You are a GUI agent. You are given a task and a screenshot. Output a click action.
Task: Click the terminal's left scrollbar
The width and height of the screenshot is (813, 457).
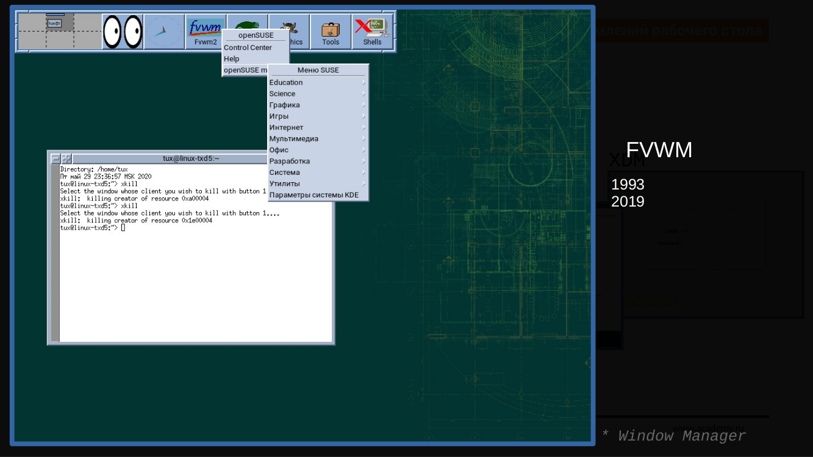55,253
